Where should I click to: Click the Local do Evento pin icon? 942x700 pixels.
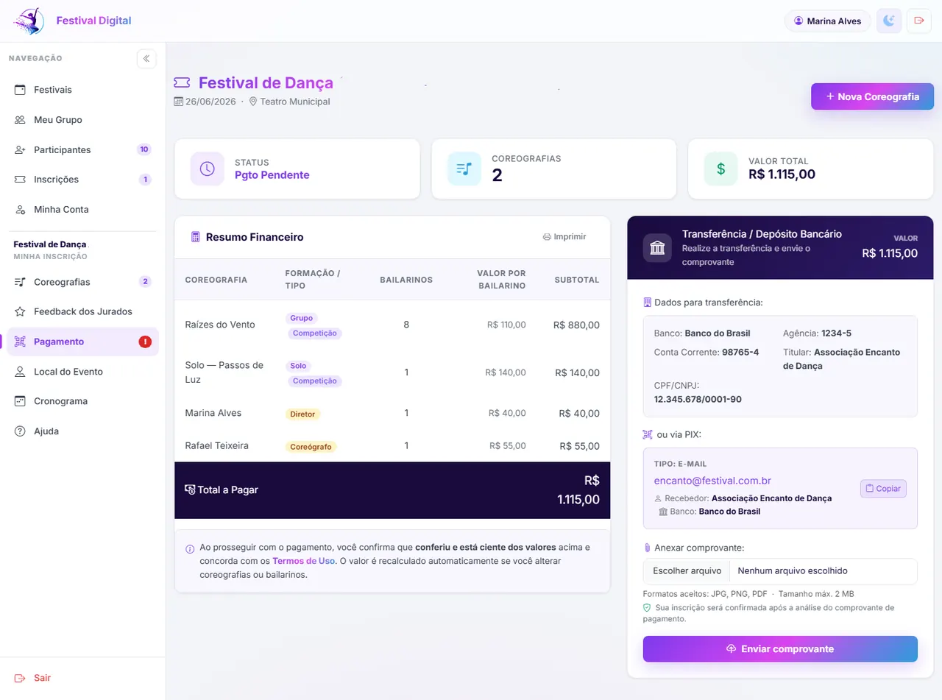(20, 372)
